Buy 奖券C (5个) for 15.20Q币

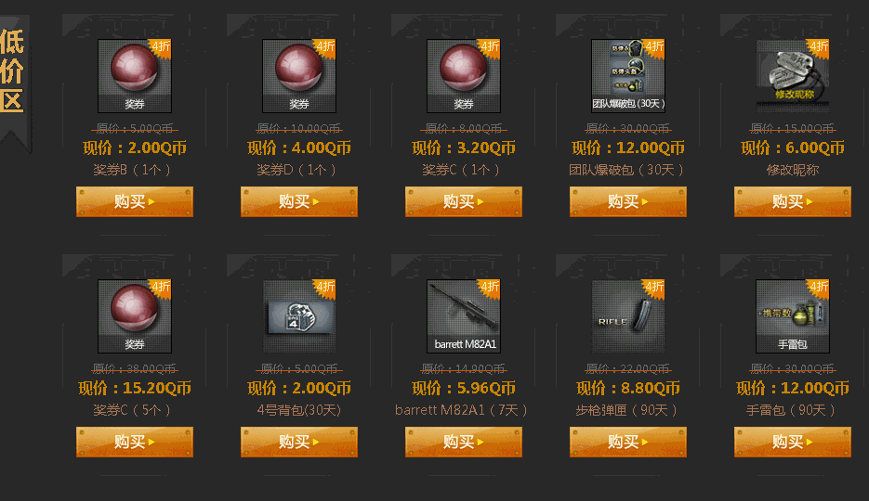tap(135, 442)
